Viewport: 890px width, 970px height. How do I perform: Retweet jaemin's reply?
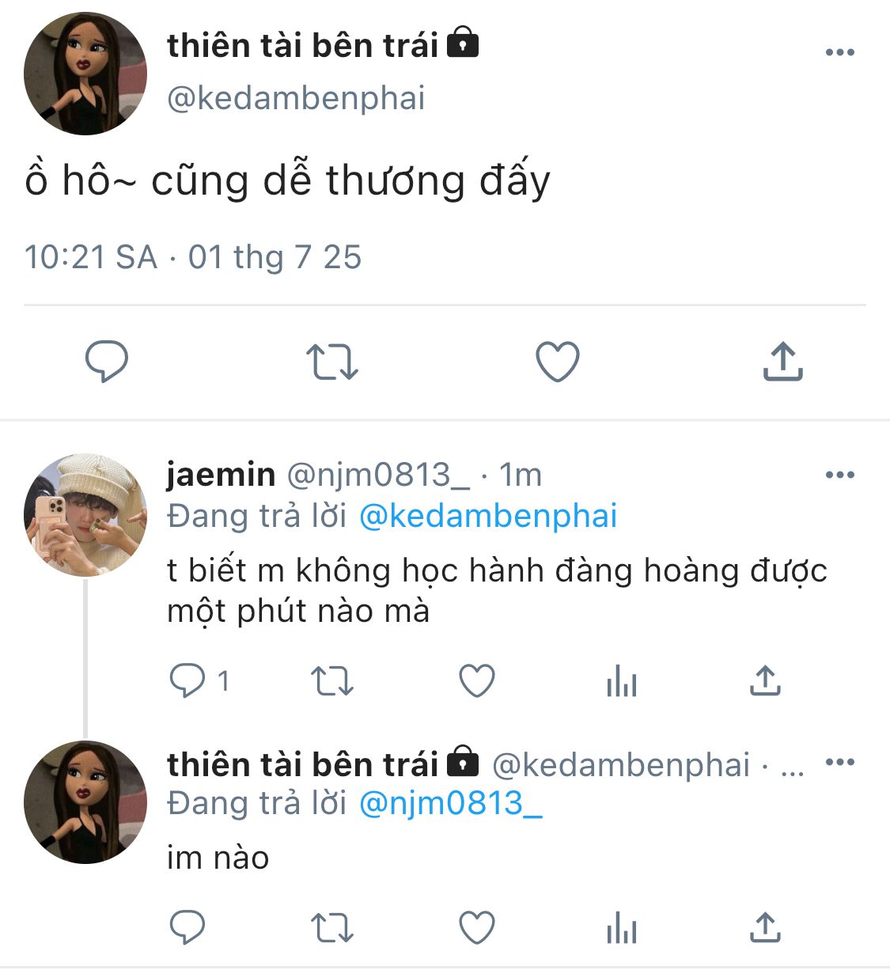click(x=331, y=680)
